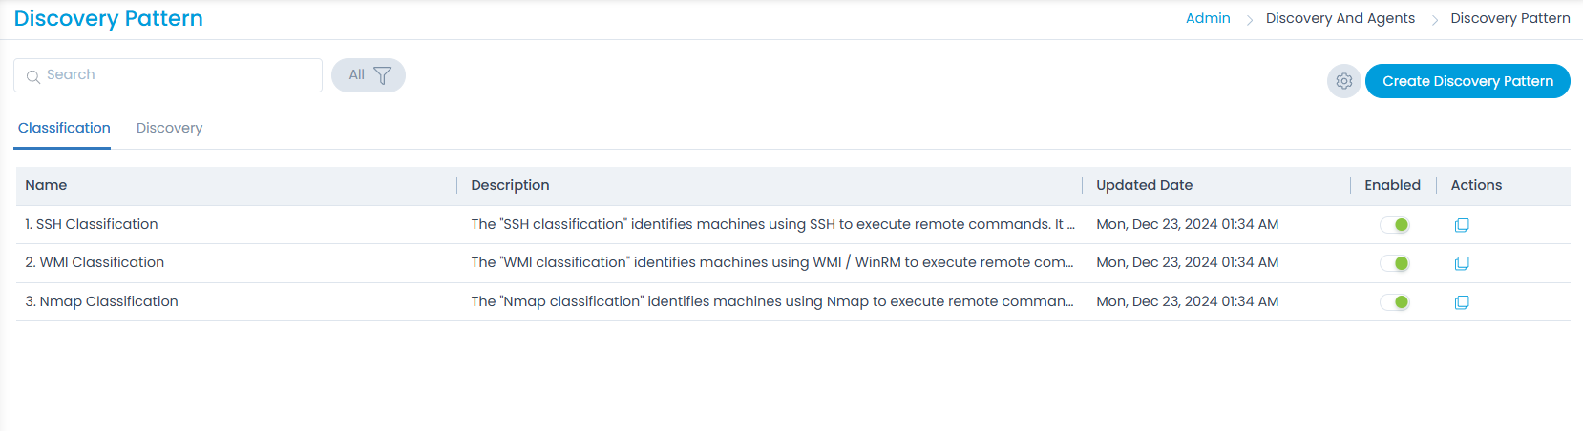Image resolution: width=1583 pixels, height=431 pixels.
Task: Turn off the Nmap Classification toggle
Action: [x=1395, y=302]
